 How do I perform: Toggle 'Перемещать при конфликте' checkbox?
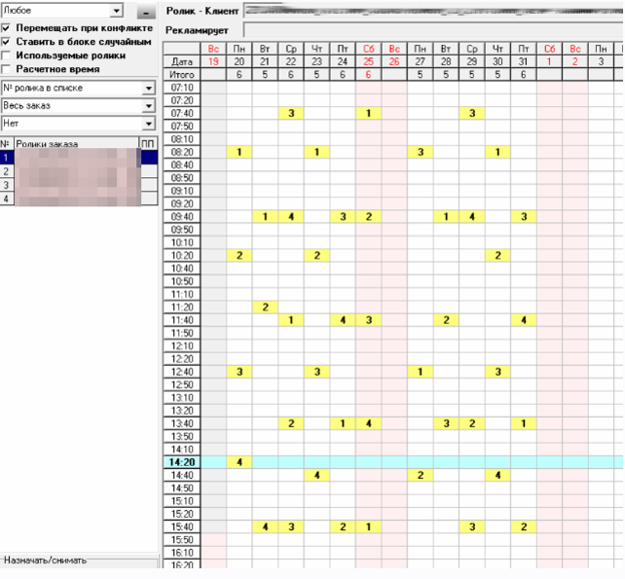pyautogui.click(x=6, y=28)
